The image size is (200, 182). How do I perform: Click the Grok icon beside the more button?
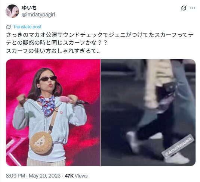(x=184, y=8)
